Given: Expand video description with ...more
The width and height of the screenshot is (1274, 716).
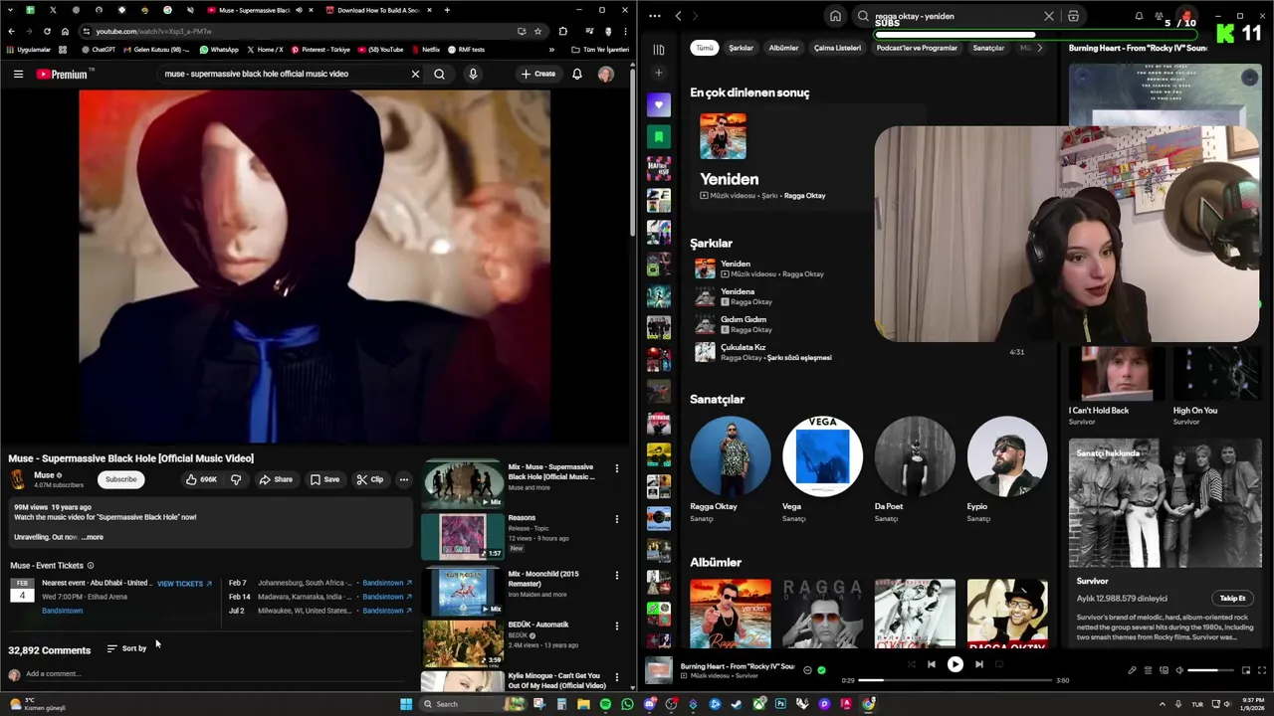Looking at the screenshot, I should 92,537.
